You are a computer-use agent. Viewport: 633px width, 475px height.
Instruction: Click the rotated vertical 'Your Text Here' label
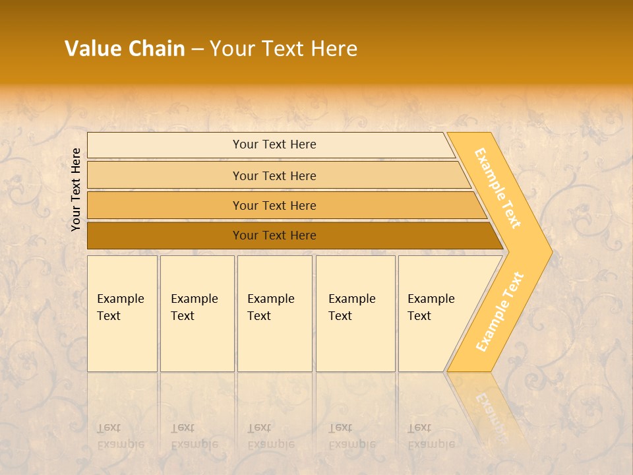tap(76, 189)
